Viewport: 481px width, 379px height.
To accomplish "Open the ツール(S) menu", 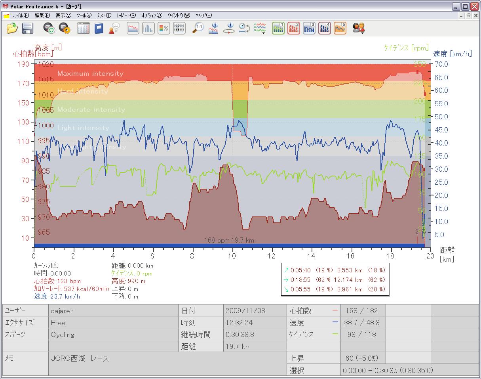I will coord(84,15).
